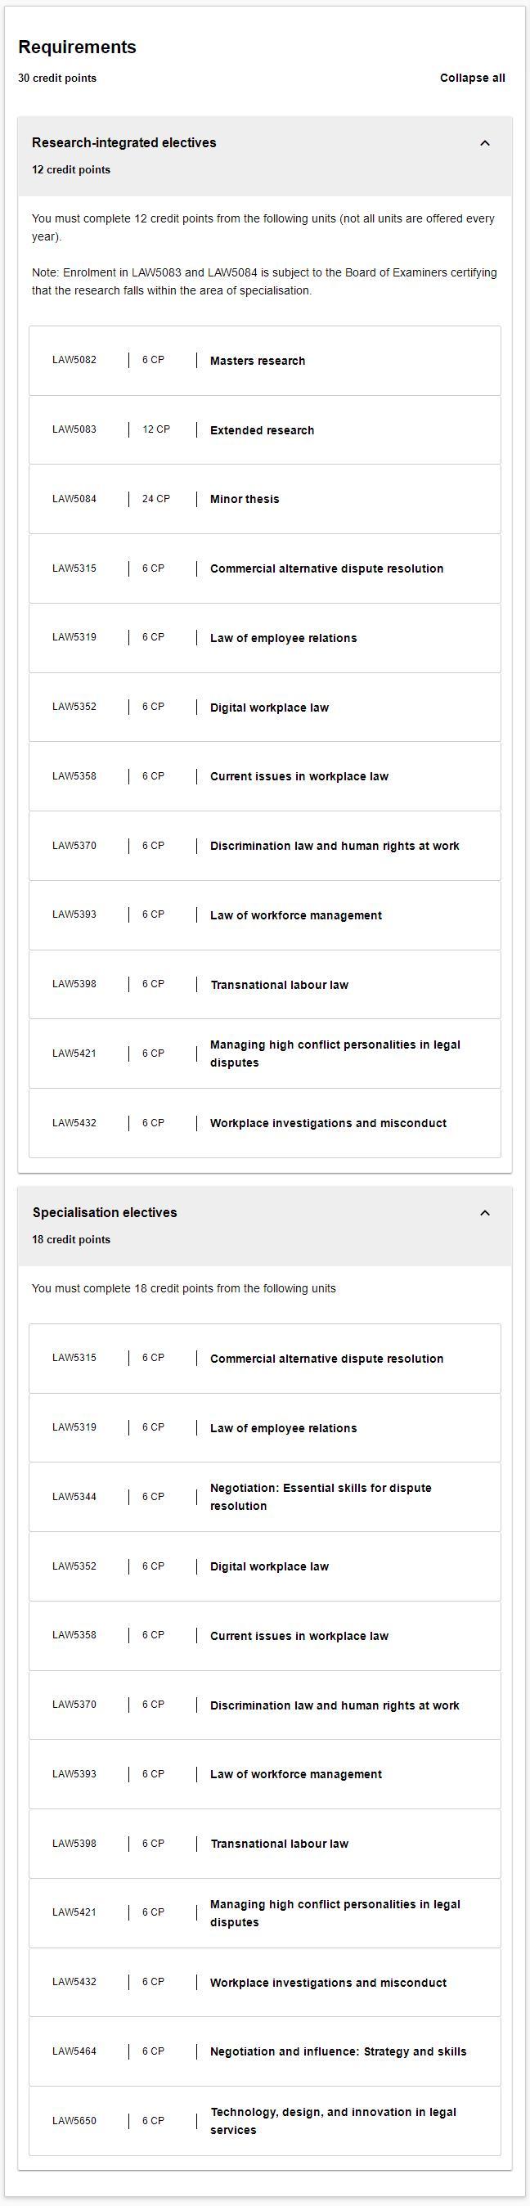Image resolution: width=530 pixels, height=2206 pixels.
Task: Open the LAW5082 Masters research unit
Action: coord(264,361)
